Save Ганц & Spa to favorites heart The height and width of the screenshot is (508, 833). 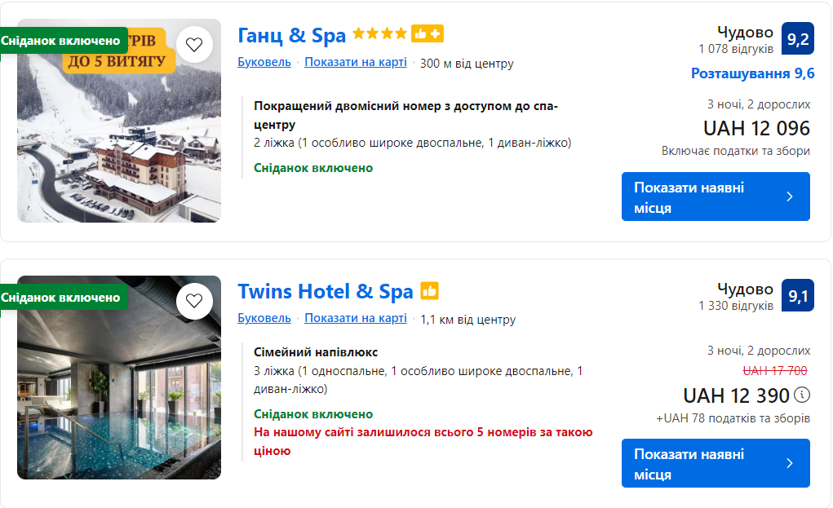point(194,45)
